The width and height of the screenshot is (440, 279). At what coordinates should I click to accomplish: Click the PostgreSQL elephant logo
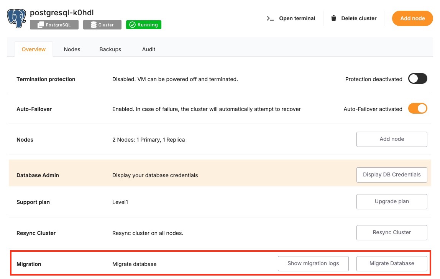click(x=16, y=18)
